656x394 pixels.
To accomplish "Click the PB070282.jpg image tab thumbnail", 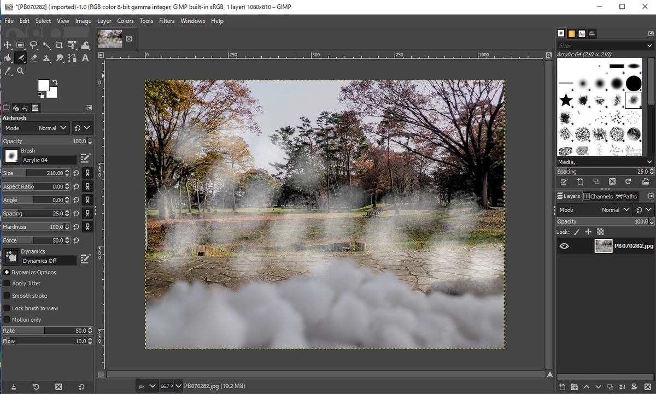I will pos(110,39).
